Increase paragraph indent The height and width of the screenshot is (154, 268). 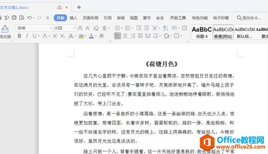point(146,28)
